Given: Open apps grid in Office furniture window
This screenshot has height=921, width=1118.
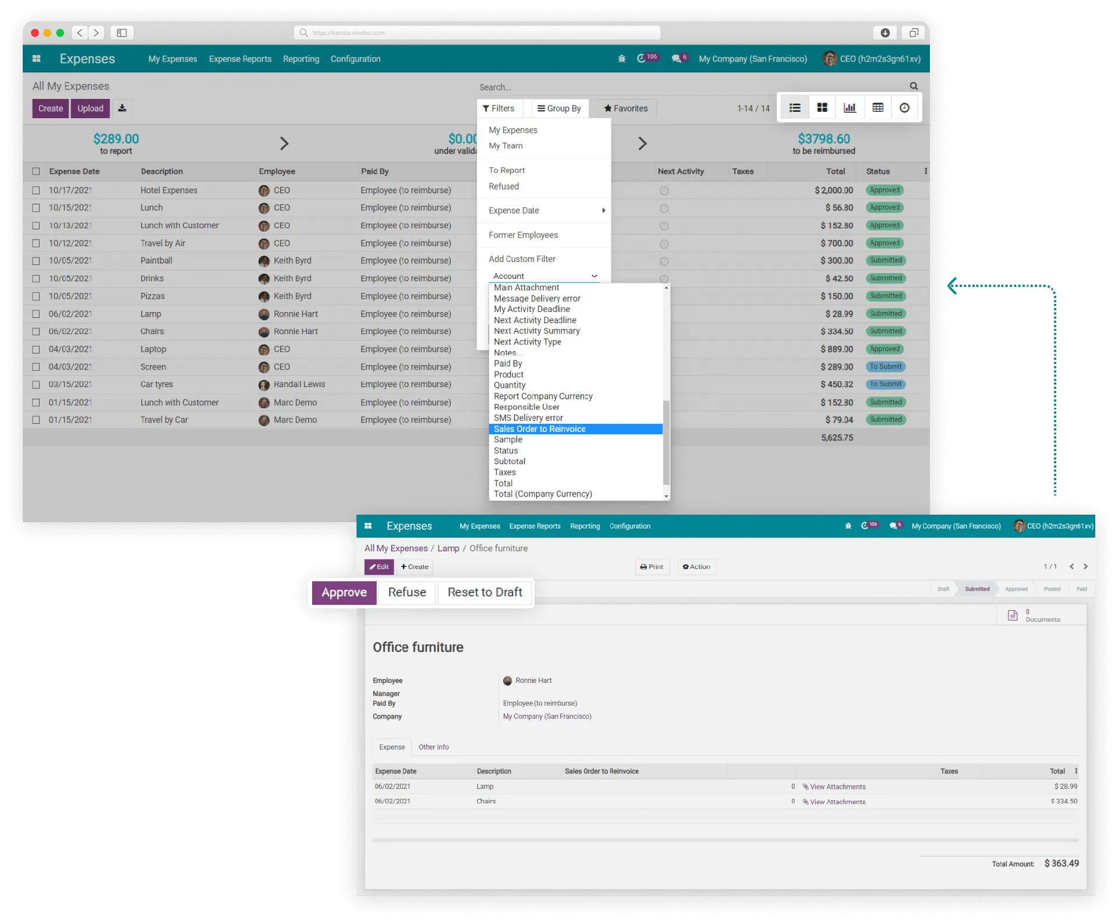Looking at the screenshot, I should 368,526.
